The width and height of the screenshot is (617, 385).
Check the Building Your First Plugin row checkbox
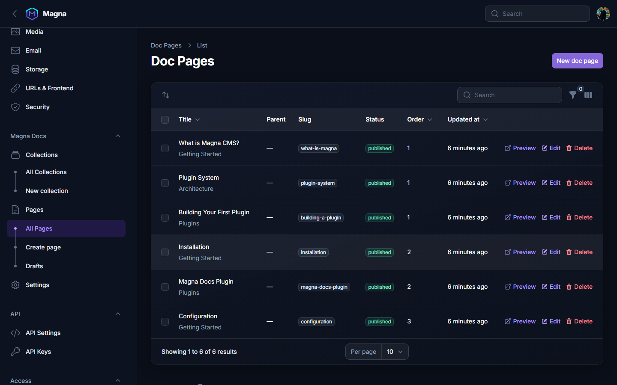point(165,218)
